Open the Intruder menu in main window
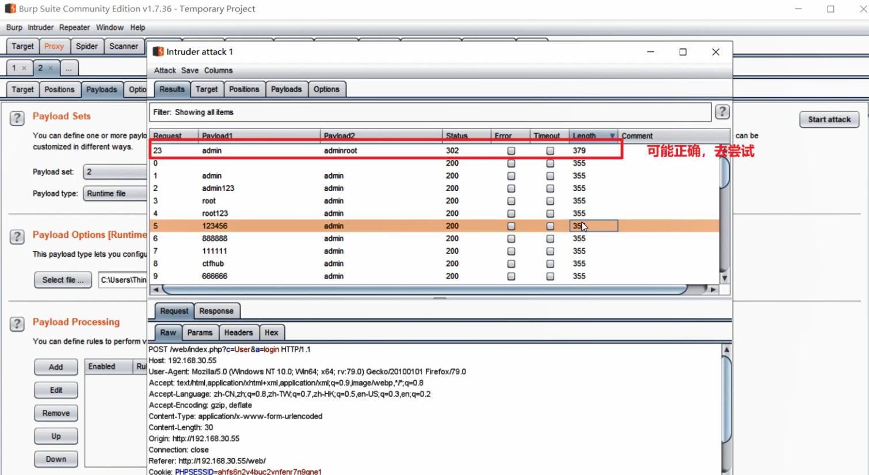Image resolution: width=869 pixels, height=475 pixels. tap(40, 28)
